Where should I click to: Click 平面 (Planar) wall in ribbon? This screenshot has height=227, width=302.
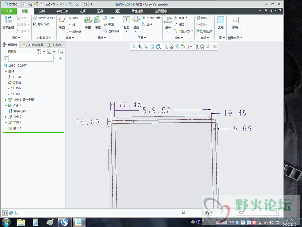(x=109, y=24)
